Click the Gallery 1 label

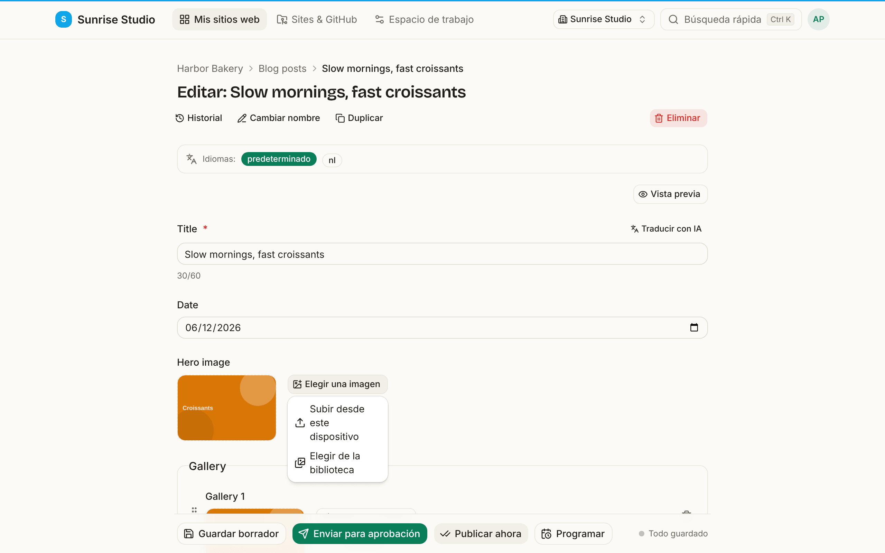[225, 497]
